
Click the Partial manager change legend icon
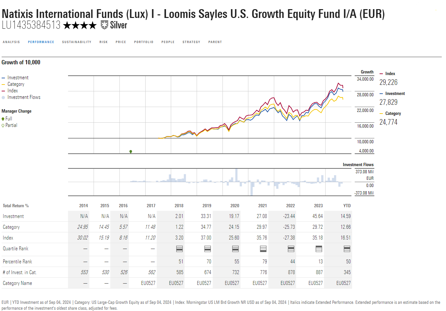pyautogui.click(x=3, y=125)
